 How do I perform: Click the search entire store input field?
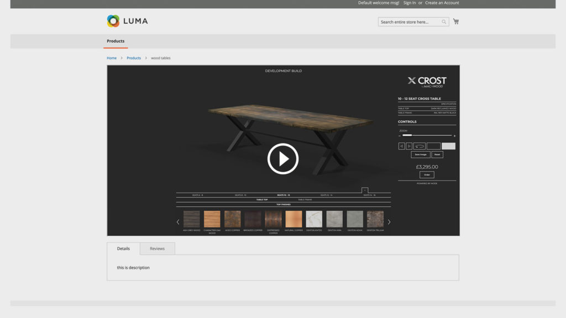click(x=410, y=22)
